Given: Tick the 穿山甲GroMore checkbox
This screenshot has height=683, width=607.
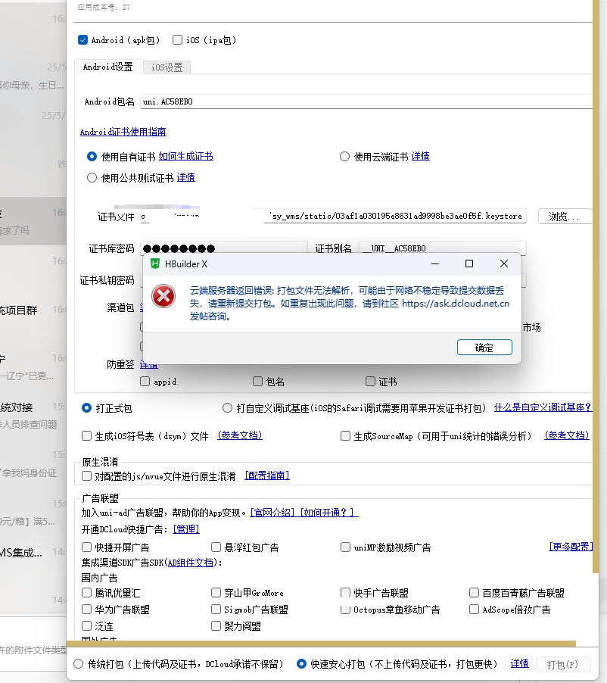Looking at the screenshot, I should click(x=216, y=592).
